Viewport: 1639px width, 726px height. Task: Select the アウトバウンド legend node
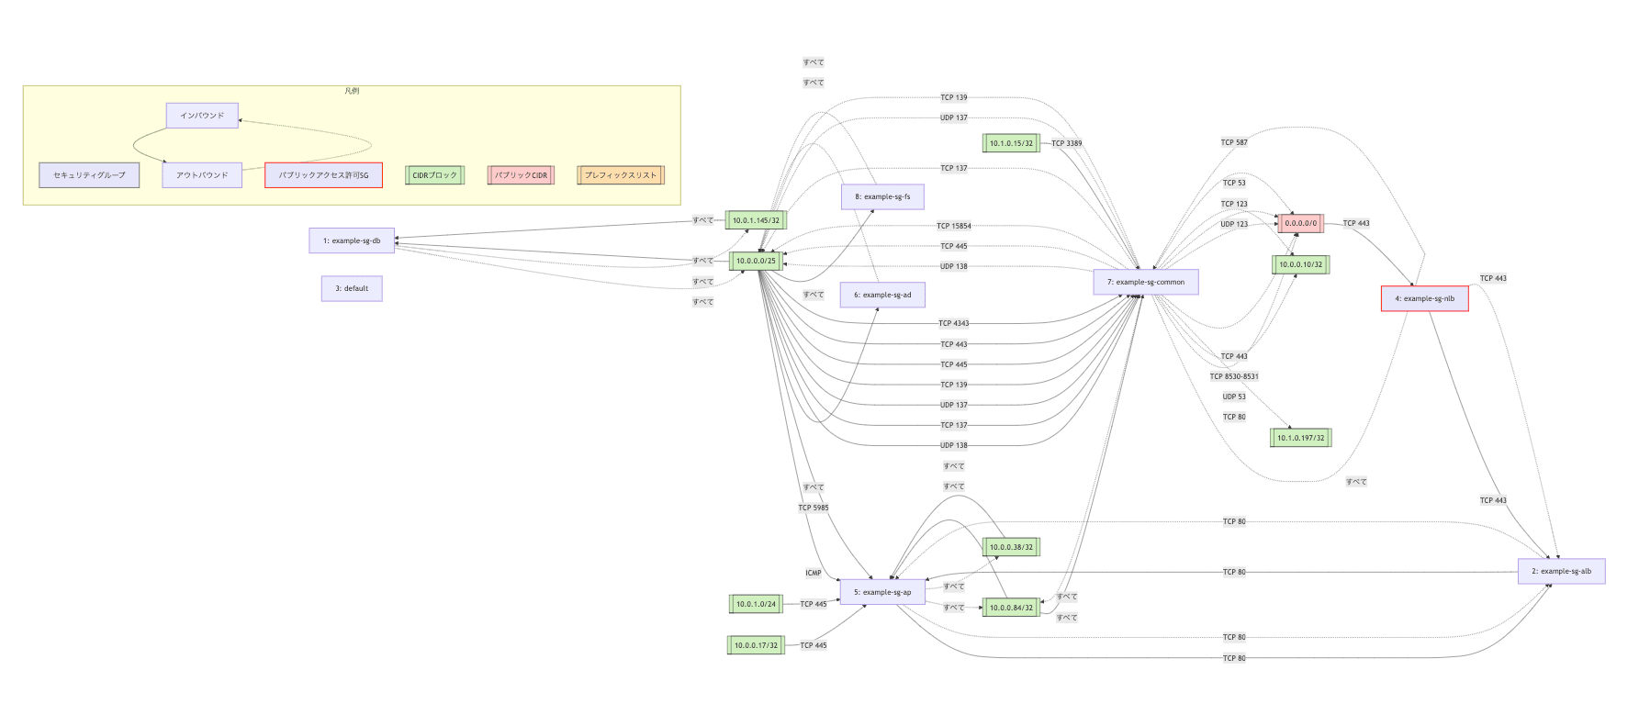point(202,175)
